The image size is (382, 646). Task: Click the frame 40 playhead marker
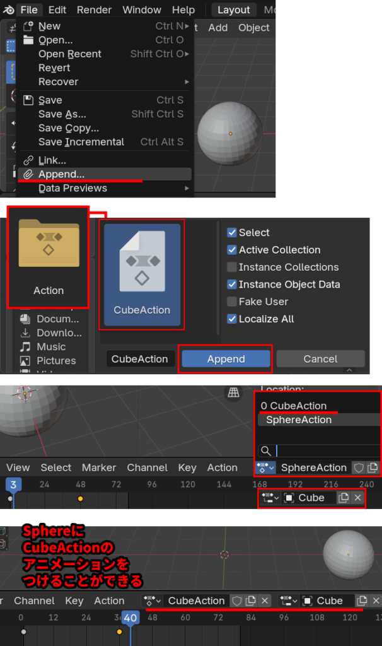(x=130, y=618)
